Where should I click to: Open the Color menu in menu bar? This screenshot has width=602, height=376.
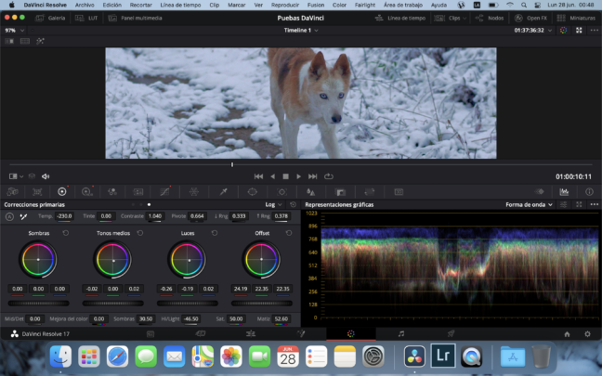point(338,5)
